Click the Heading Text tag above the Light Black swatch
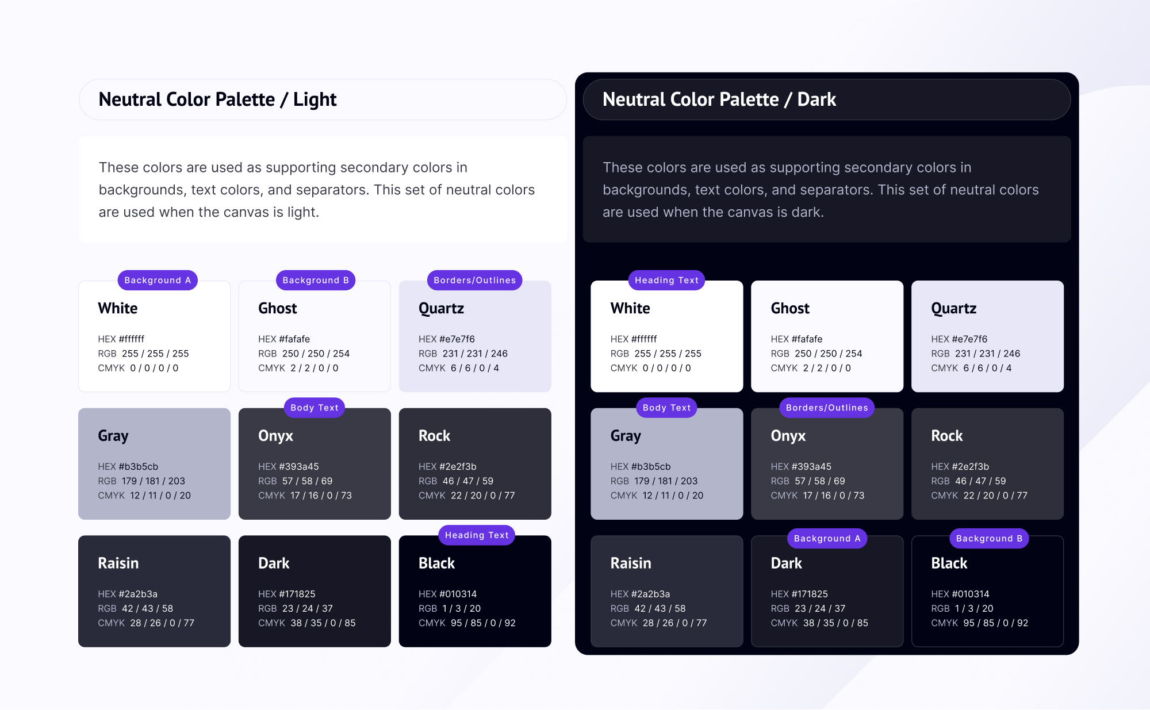Image resolution: width=1150 pixels, height=710 pixels. coord(477,535)
